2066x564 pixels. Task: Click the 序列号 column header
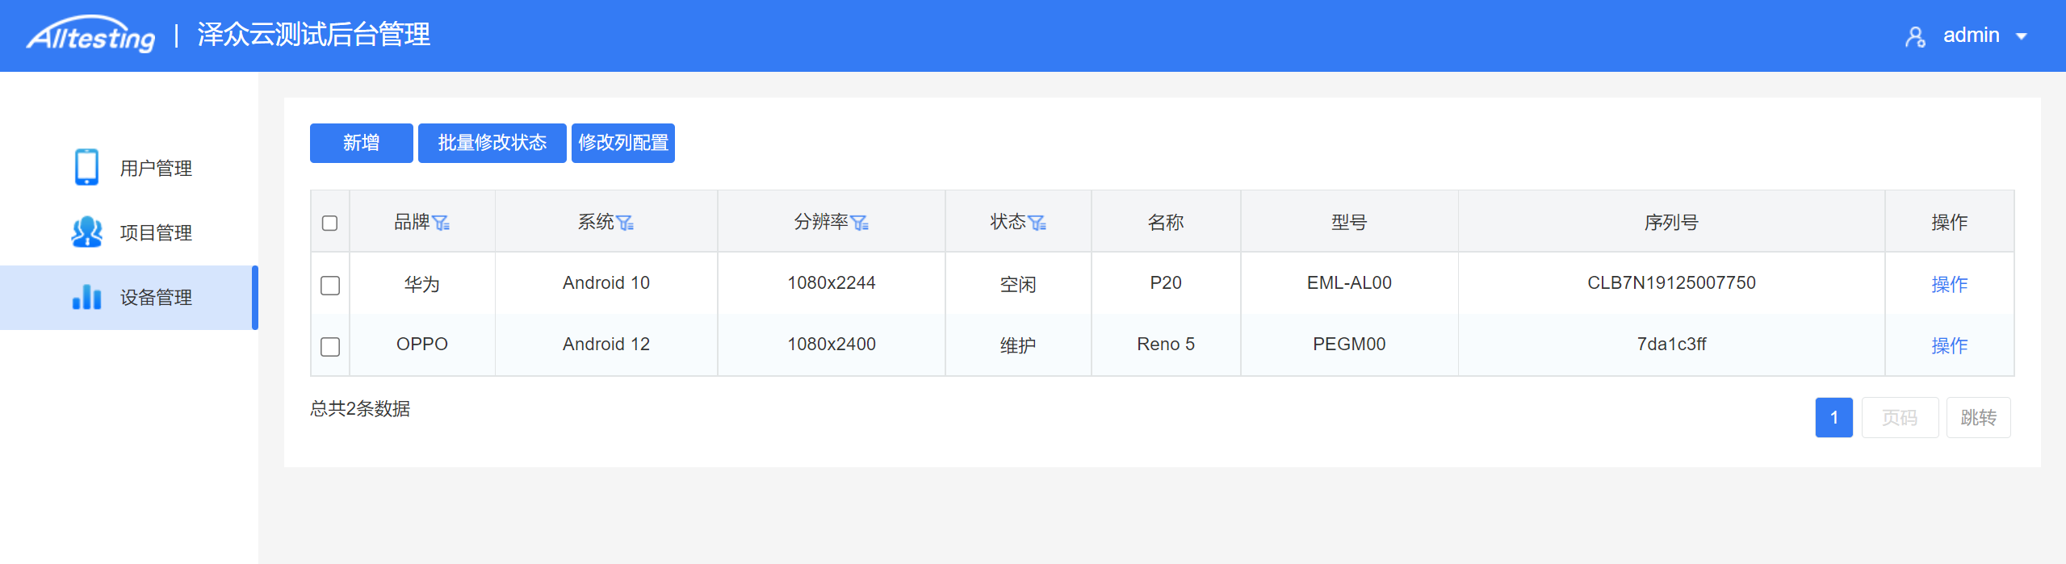pyautogui.click(x=1671, y=222)
